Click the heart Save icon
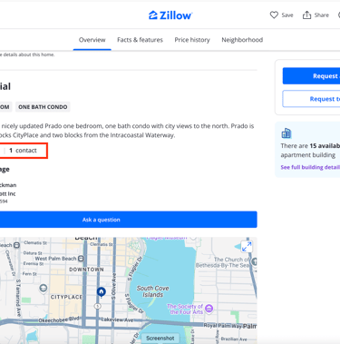Viewport: 340px width, 344px height. point(274,15)
